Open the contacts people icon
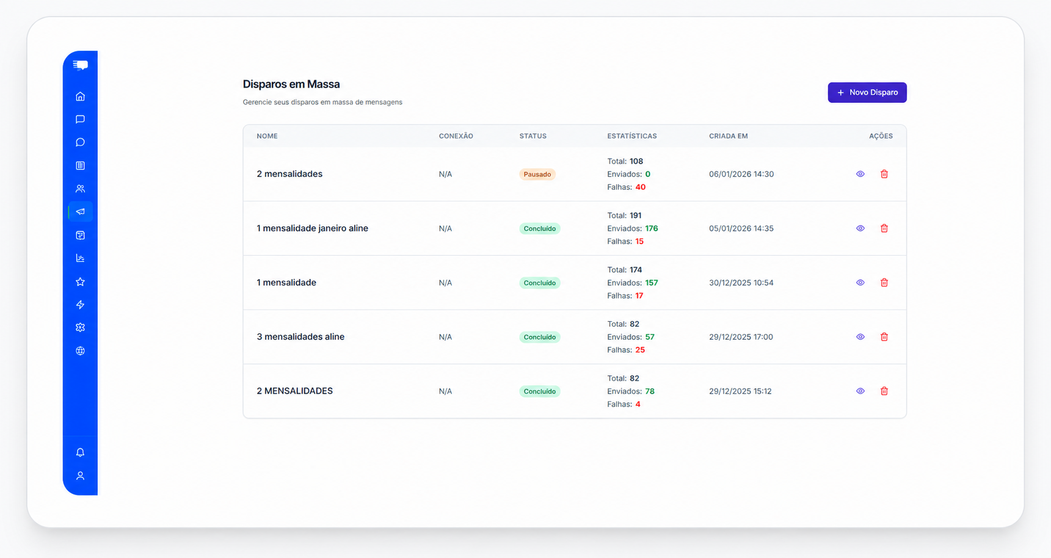1051x558 pixels. point(80,189)
